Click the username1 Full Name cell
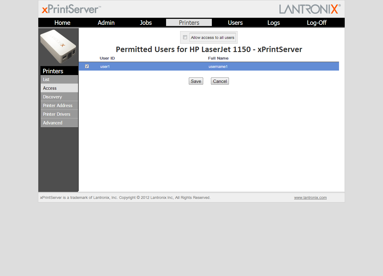 (x=218, y=66)
